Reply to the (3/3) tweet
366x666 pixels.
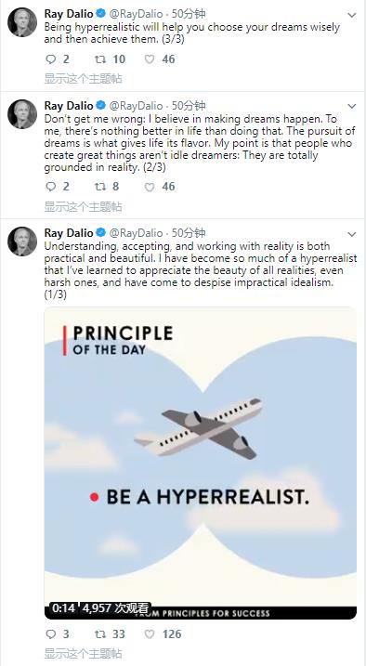(x=51, y=59)
